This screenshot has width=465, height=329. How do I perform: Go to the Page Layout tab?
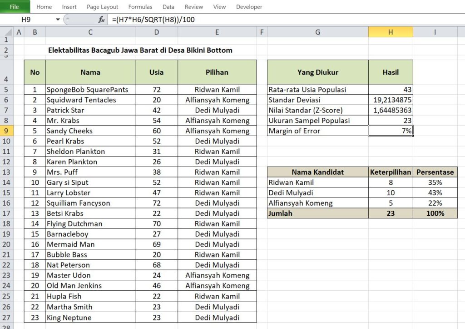click(x=102, y=7)
